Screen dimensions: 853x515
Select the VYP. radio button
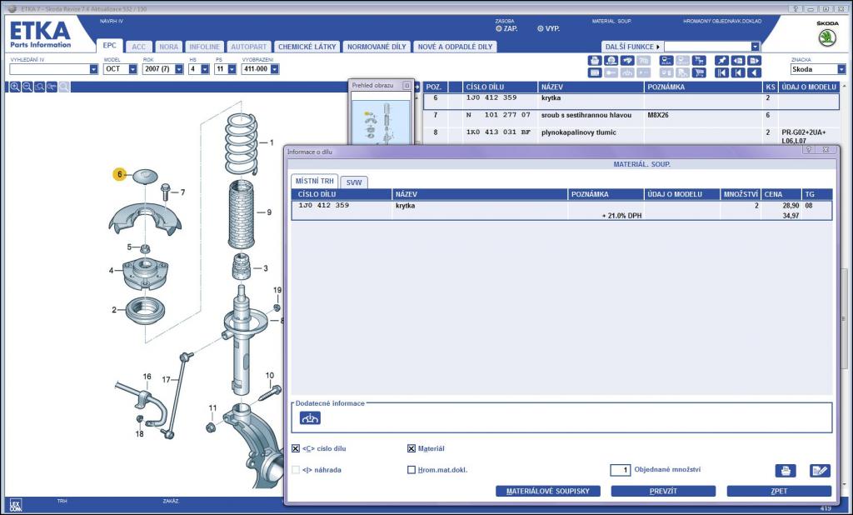(540, 29)
